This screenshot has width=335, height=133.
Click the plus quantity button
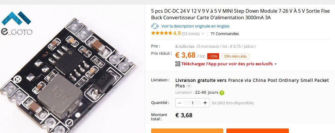click(205, 103)
